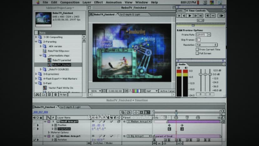Collapse the _intermediate steps folder
Image resolution: width=259 pixels, height=146 pixels.
click(41, 56)
